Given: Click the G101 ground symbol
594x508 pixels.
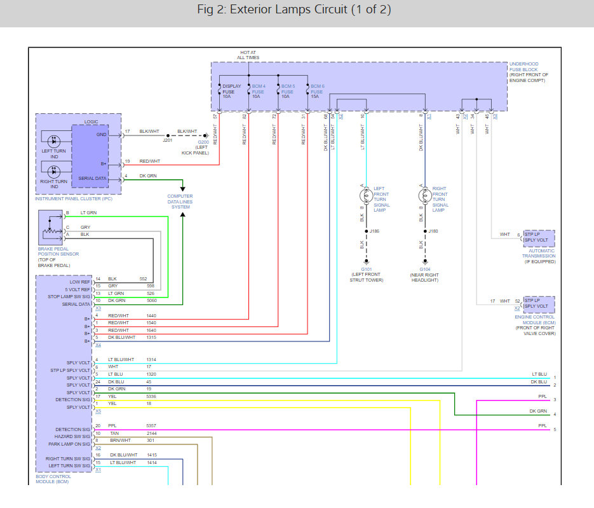Looking at the screenshot, I should pos(367,261).
